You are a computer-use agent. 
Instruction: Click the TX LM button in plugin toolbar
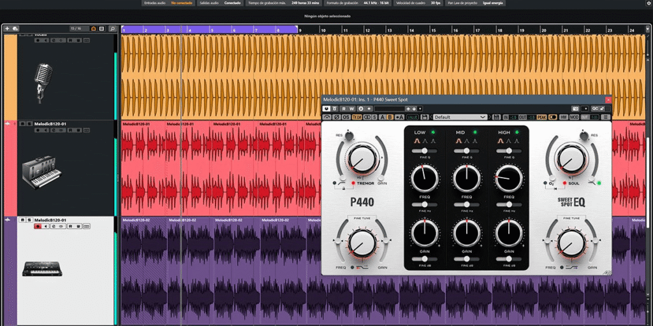click(357, 117)
